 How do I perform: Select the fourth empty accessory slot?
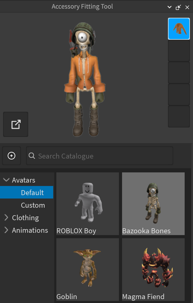click(x=179, y=95)
